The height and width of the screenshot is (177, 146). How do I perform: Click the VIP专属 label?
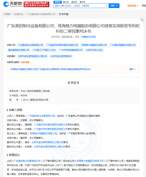25,62
